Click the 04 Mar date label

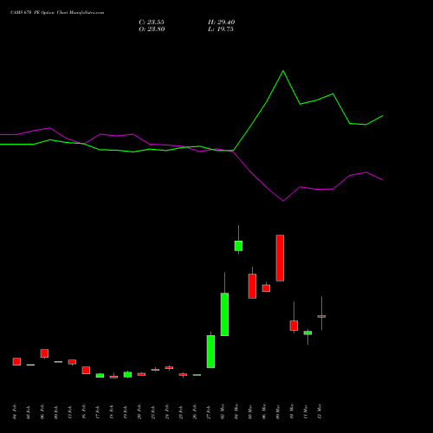pos(236,412)
